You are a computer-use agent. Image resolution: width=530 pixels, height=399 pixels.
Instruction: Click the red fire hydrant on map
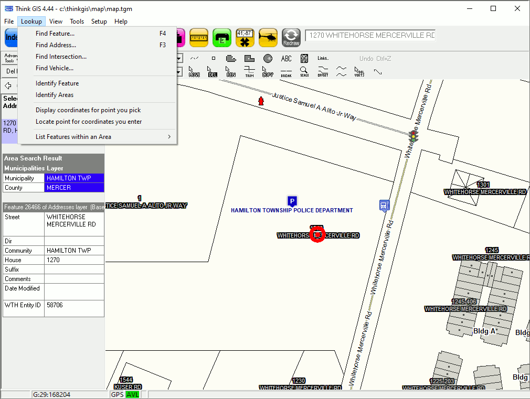click(261, 101)
